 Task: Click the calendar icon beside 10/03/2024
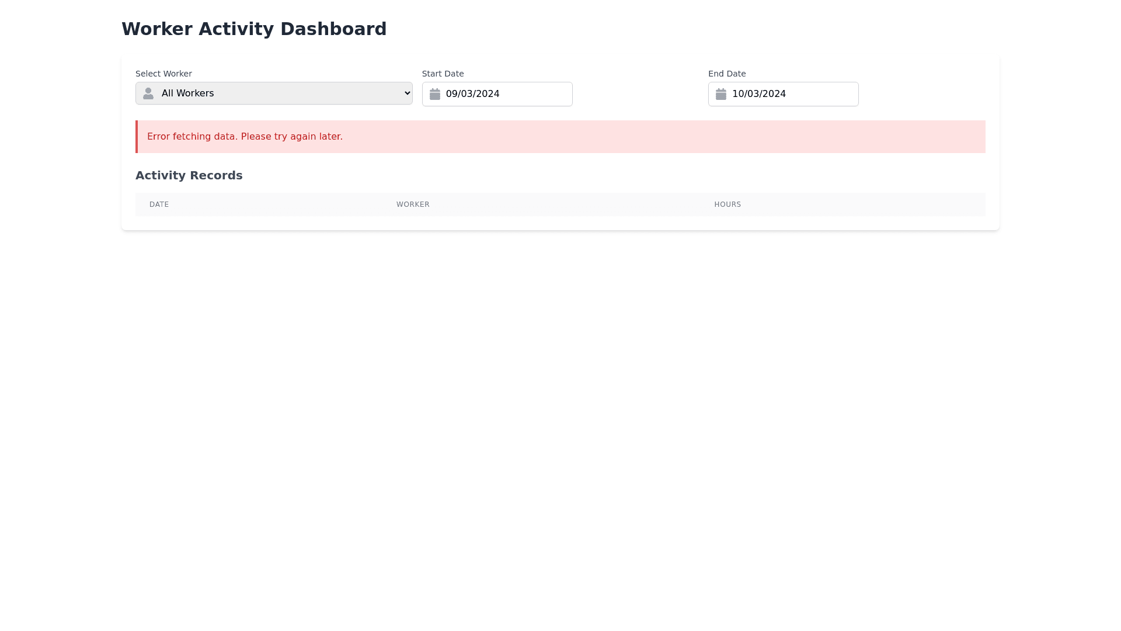[x=721, y=94]
